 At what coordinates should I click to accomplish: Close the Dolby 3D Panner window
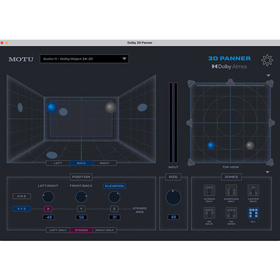coord(2,43)
